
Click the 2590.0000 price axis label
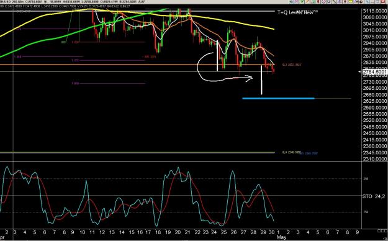coord(374,108)
